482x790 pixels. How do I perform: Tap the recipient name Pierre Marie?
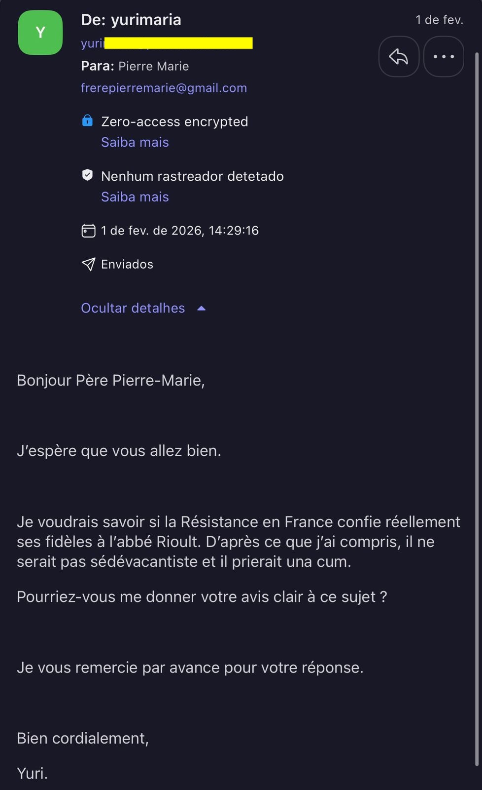tap(153, 66)
